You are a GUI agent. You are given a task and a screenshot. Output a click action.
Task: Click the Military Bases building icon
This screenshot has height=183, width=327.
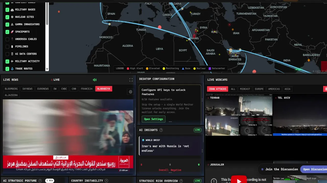[12, 10]
